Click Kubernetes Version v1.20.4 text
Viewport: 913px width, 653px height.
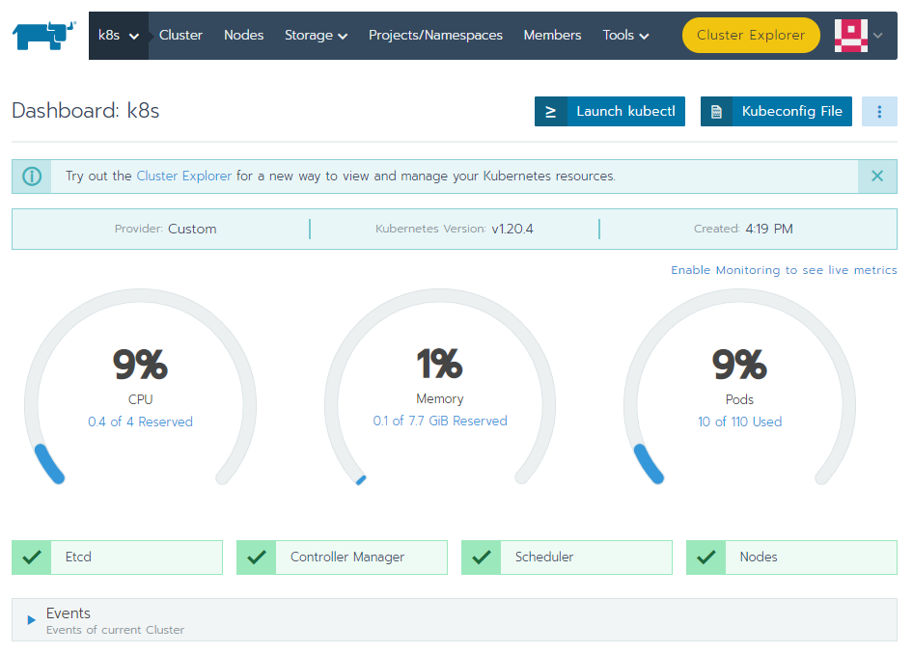[455, 229]
